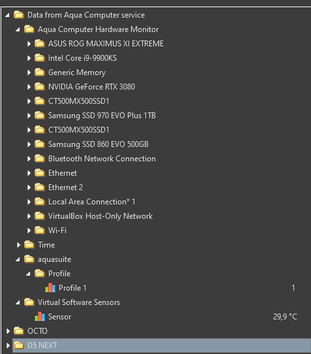This screenshot has height=354, width=311.
Task: Click the folder icon of Data from Aqua Computer service
Action: 19,15
